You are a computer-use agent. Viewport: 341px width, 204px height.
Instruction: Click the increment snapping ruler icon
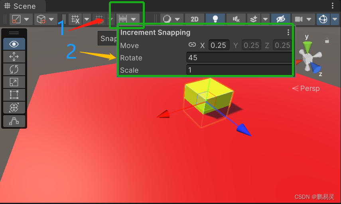(123, 19)
